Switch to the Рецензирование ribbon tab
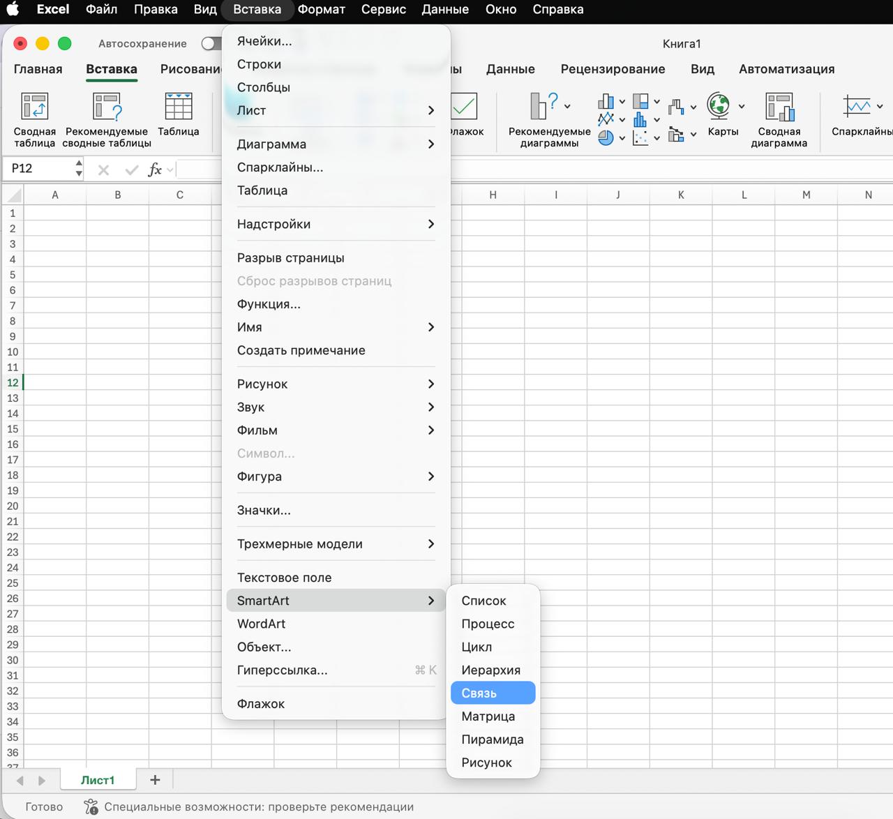893x819 pixels. [x=613, y=69]
